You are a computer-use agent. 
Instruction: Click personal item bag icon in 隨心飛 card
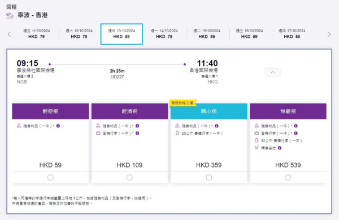177,126
